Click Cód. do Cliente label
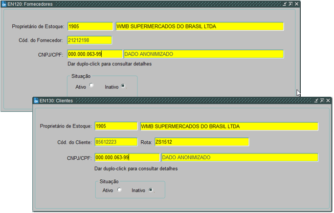Image resolution: width=334 pixels, height=213 pixels. (x=74, y=142)
